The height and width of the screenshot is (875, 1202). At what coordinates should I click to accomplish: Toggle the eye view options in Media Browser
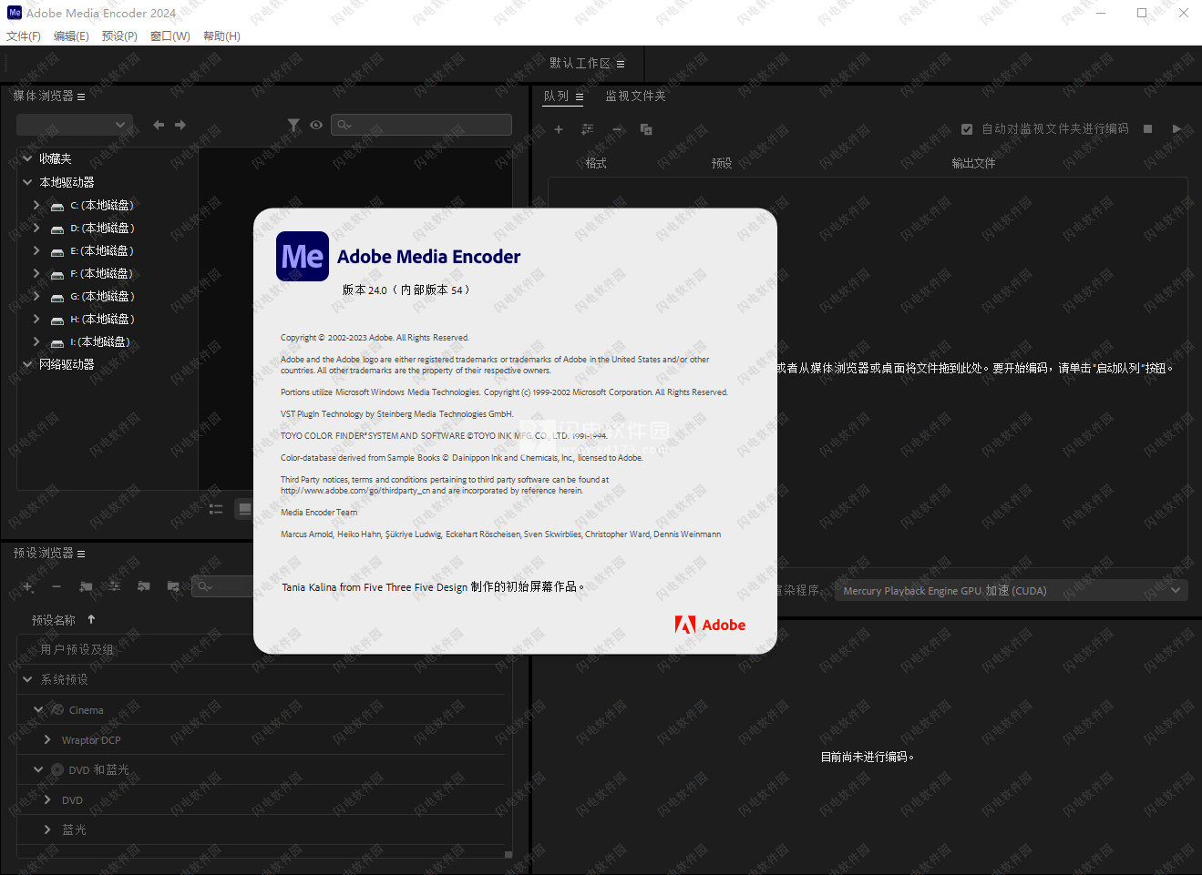click(x=316, y=125)
